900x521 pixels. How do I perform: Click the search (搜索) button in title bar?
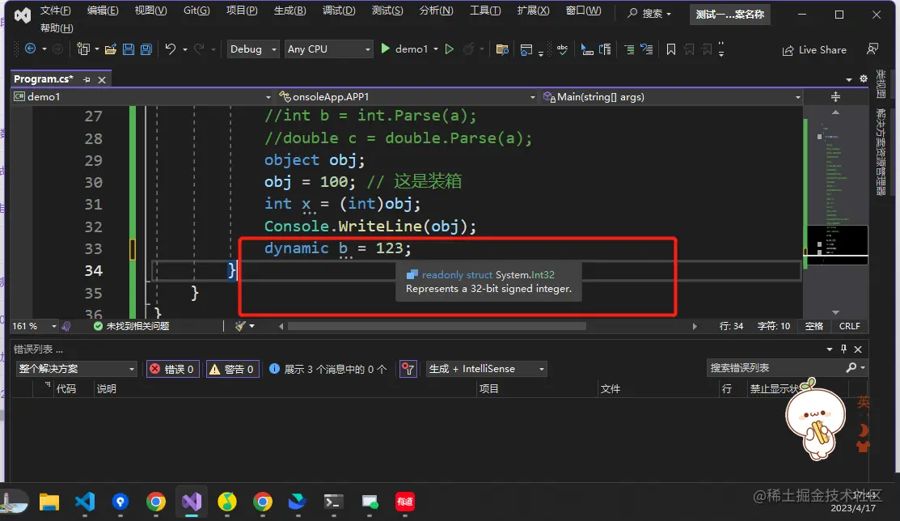(x=649, y=13)
